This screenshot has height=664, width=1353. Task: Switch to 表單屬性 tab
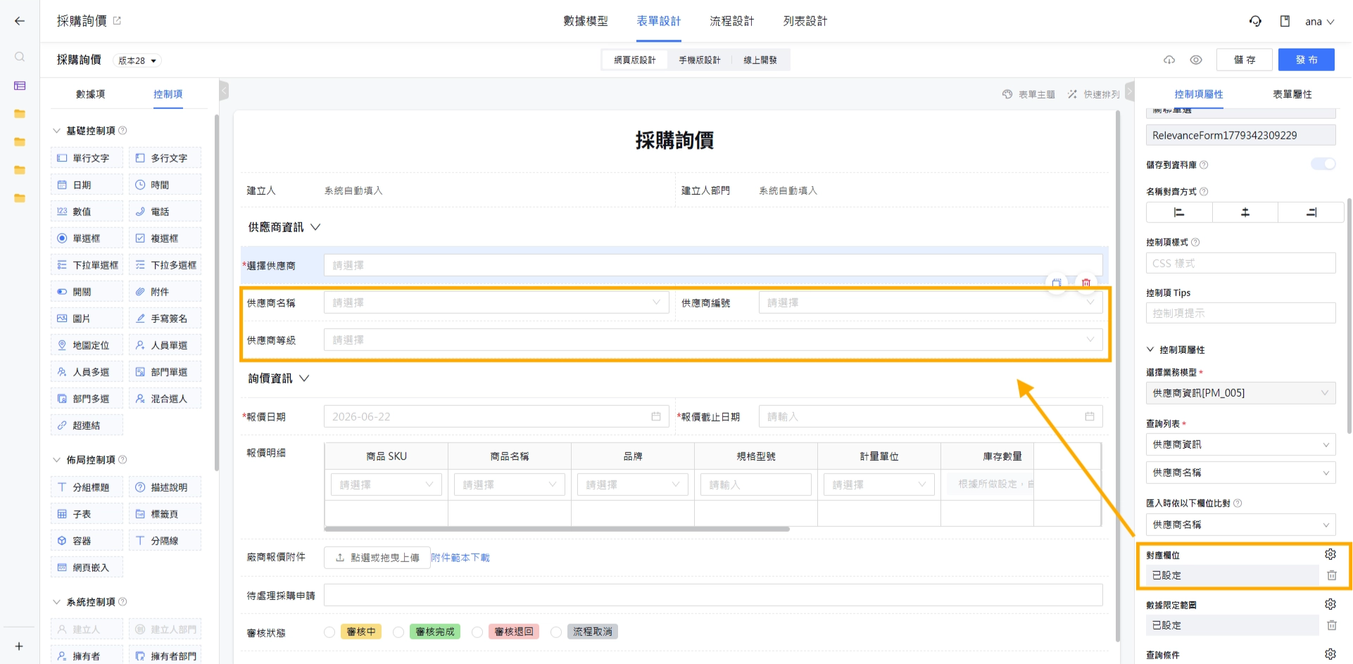point(1292,94)
